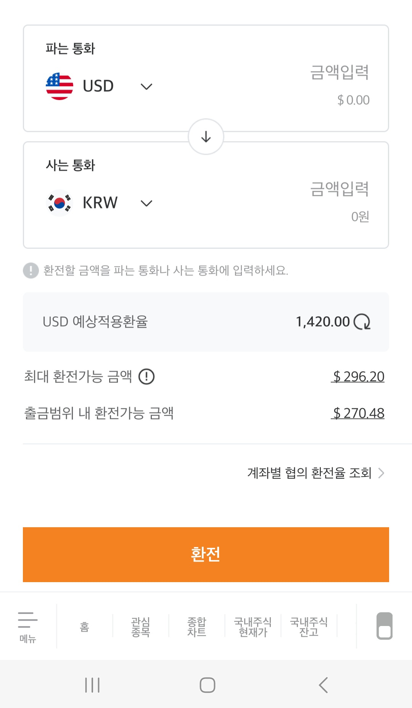Tap the Android home navigation icon
Screen dimensions: 412x708
[208, 685]
